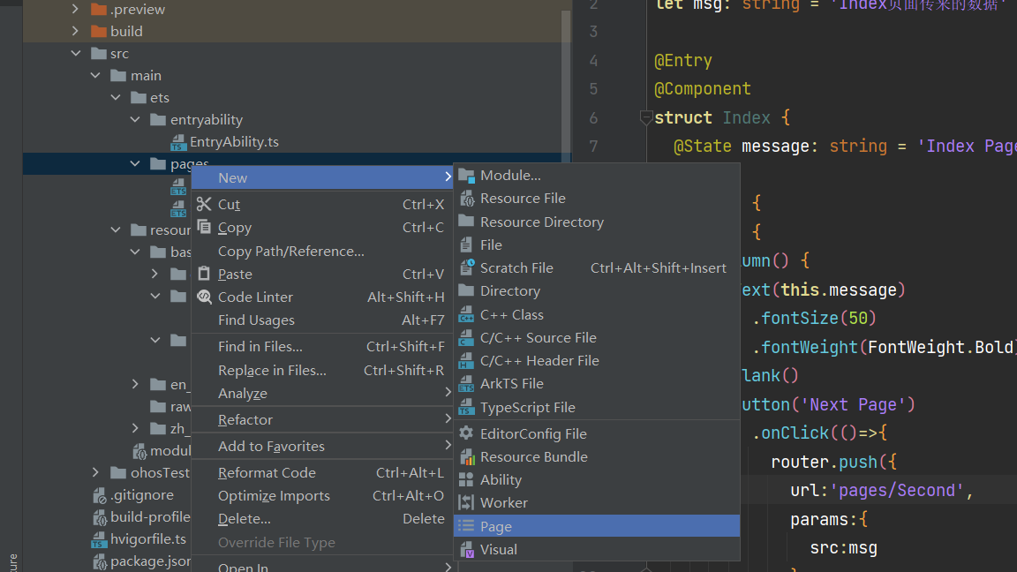This screenshot has width=1017, height=572.
Task: Click editor line number 5 in the gutter
Action: [593, 89]
